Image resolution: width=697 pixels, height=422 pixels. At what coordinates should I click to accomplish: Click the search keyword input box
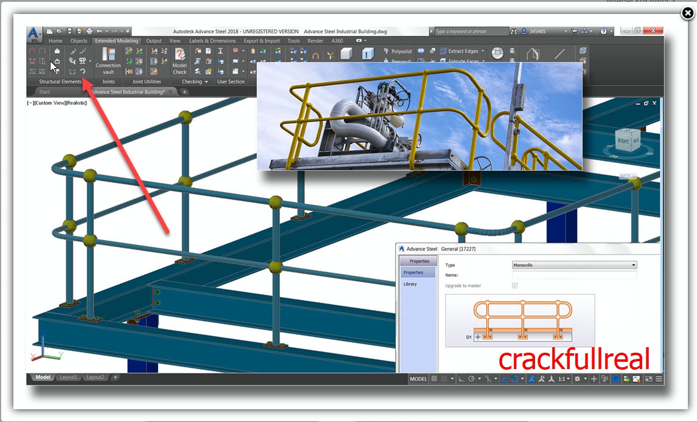pyautogui.click(x=471, y=32)
